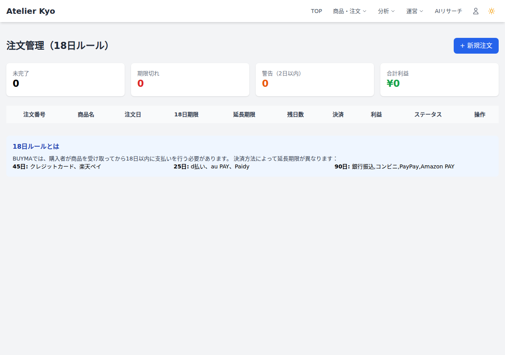Toggle the sun theme icon
The width and height of the screenshot is (505, 355).
pos(492,11)
